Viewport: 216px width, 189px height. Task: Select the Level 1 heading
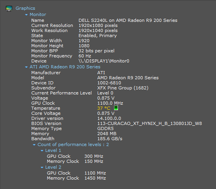click(53, 150)
